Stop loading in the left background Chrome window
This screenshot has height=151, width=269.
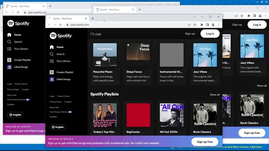tap(18, 12)
